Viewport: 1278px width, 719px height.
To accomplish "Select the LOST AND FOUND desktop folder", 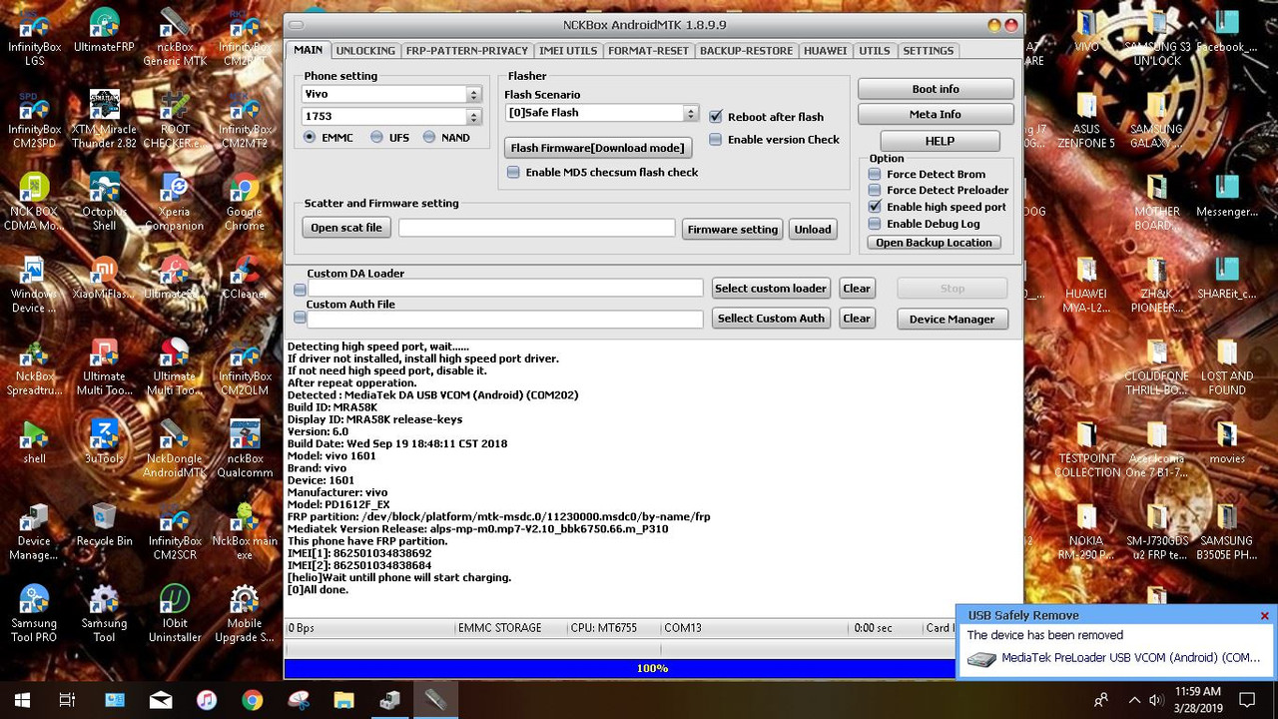I will click(x=1227, y=366).
